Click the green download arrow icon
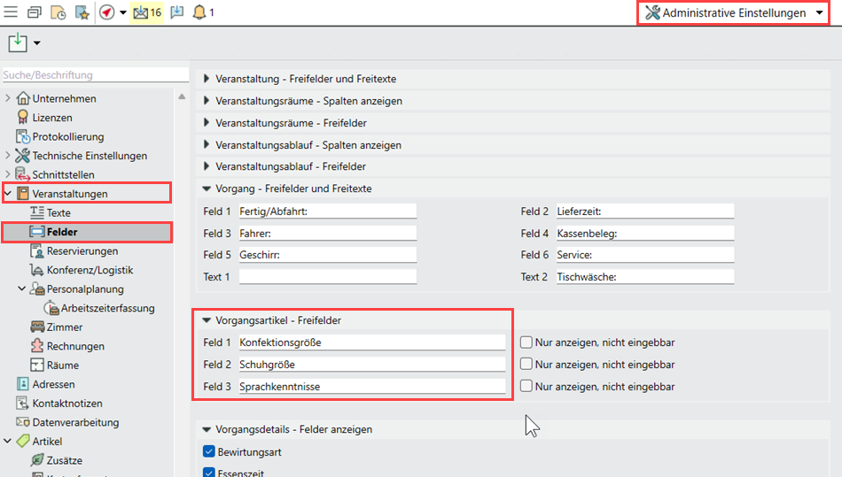The image size is (842, 477). (x=18, y=42)
